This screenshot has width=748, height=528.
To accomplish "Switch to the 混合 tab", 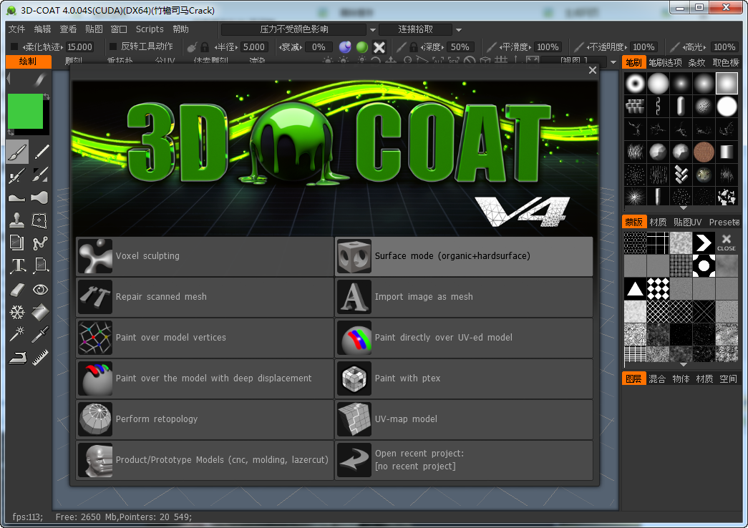I will coord(657,378).
